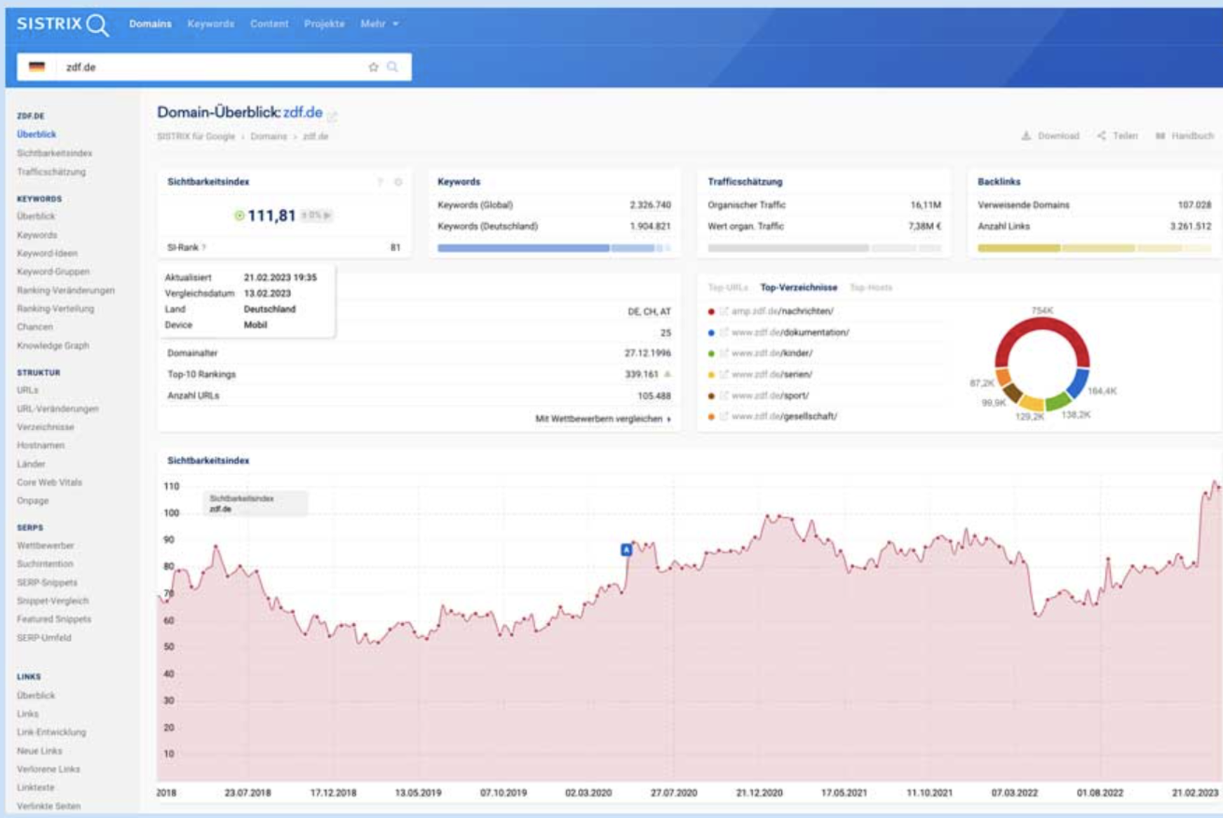
Task: Click the red dot for /nachrichten/
Action: click(711, 311)
